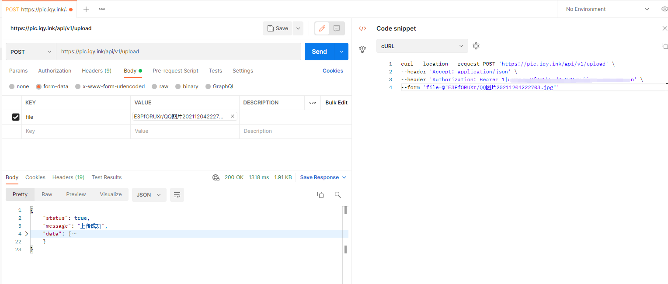This screenshot has width=668, height=284.
Task: Open a new request tab with plus icon
Action: point(86,9)
